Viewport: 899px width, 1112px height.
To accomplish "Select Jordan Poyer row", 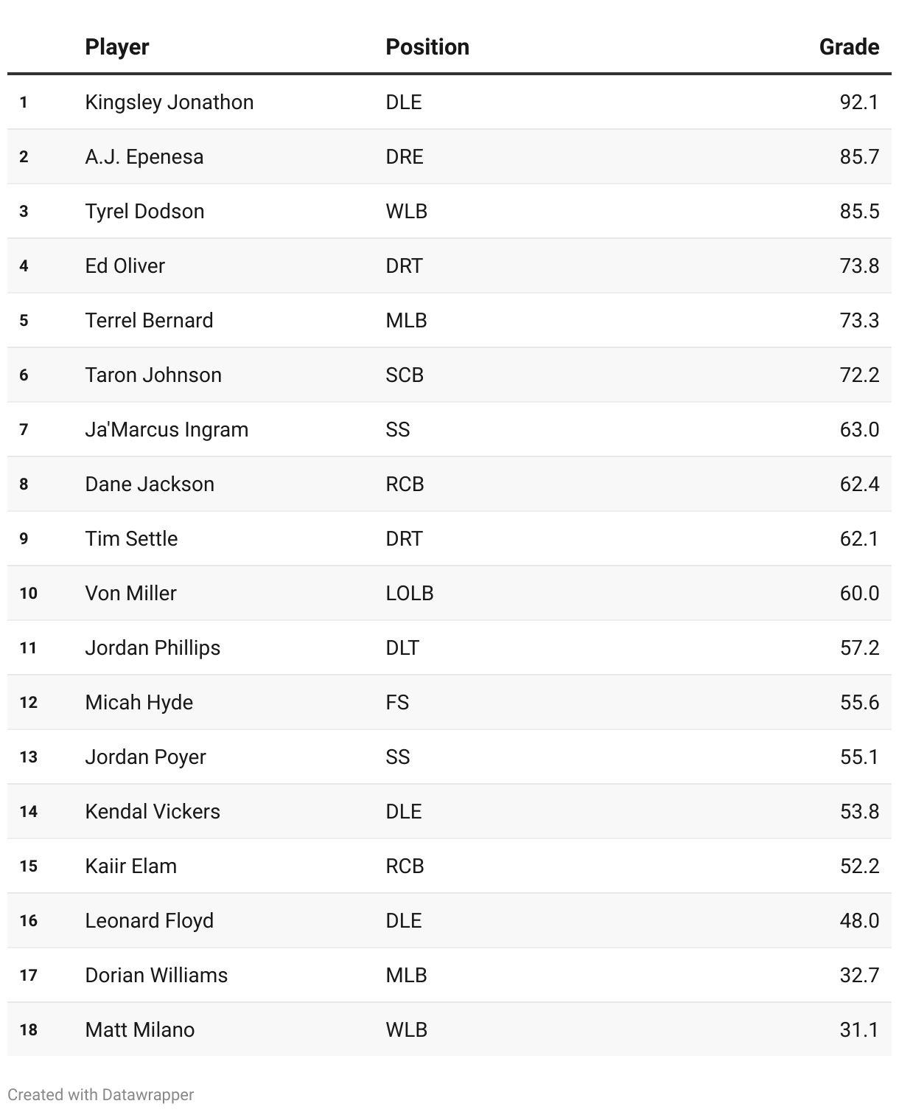I will click(450, 757).
